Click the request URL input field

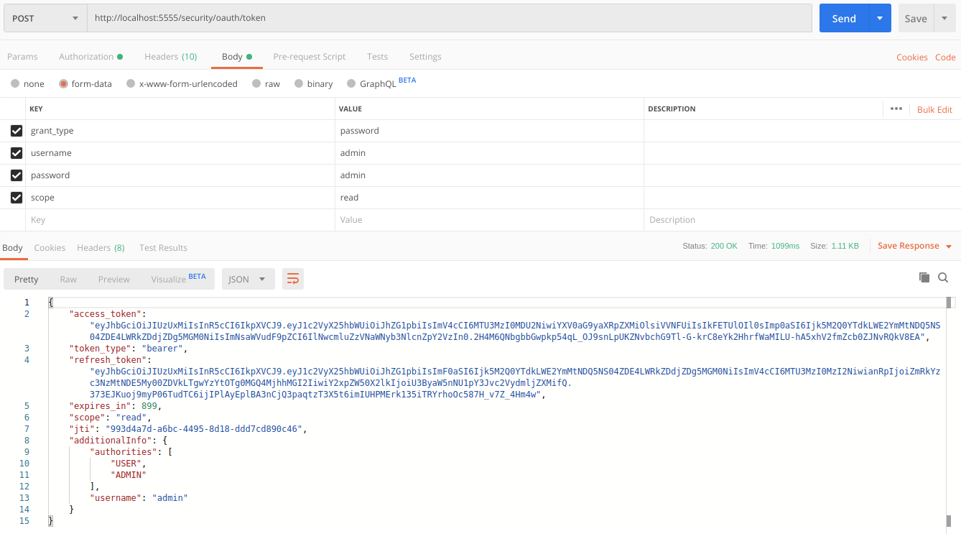point(449,18)
